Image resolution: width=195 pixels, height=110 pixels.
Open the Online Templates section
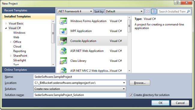[x=28, y=70]
